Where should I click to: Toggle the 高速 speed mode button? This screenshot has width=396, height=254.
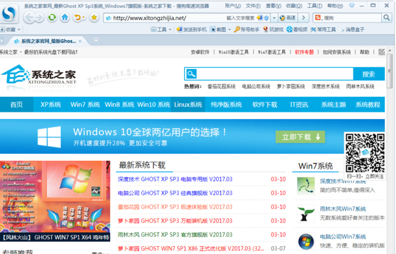pyautogui.click(x=288, y=18)
